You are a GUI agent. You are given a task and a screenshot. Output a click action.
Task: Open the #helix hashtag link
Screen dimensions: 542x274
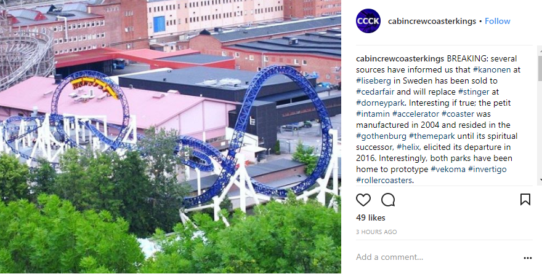(408, 147)
